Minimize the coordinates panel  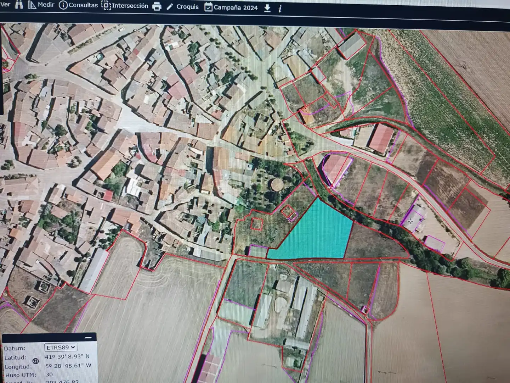[89, 338]
